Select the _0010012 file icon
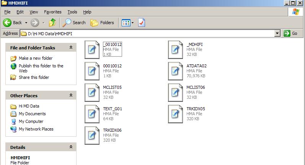Image resolution: width=305 pixels, height=165 pixels. click(92, 50)
